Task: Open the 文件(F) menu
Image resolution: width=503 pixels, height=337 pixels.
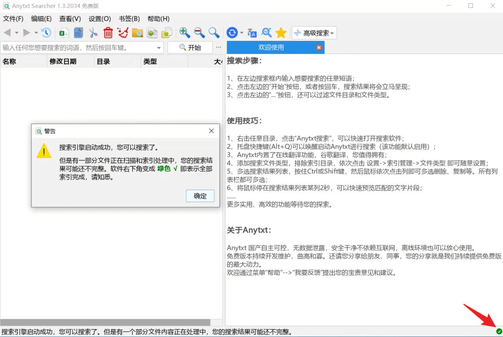Action: 13,19
